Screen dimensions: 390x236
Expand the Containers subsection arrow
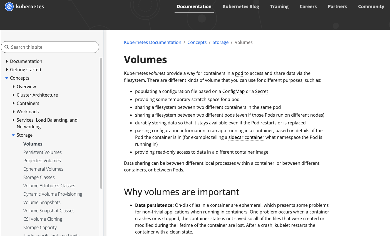(13, 103)
